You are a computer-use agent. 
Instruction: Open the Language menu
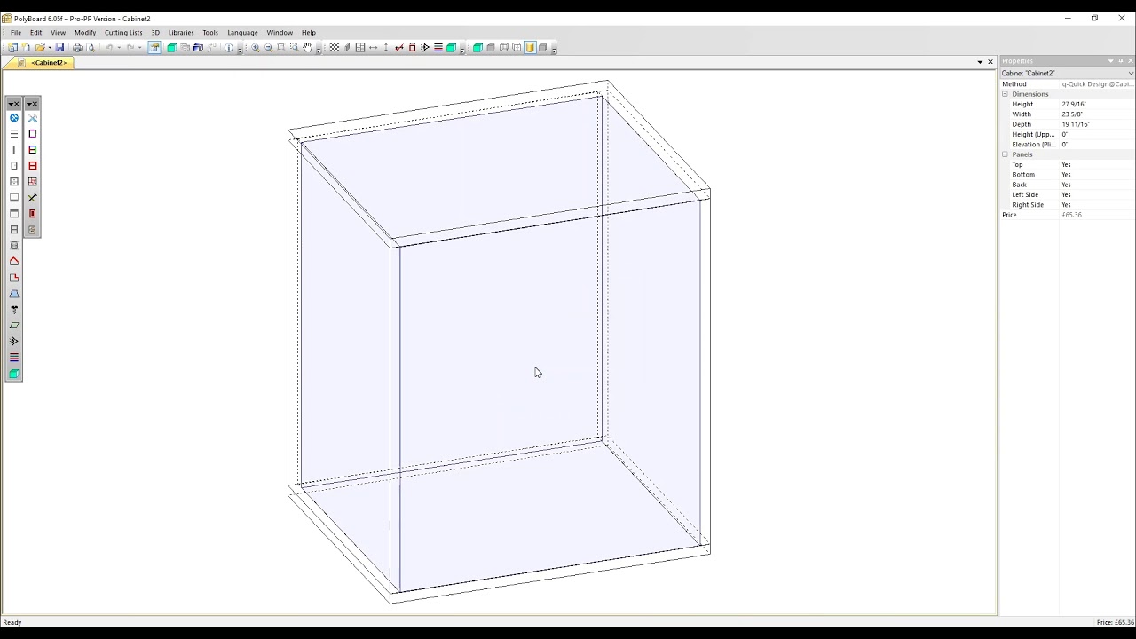click(x=242, y=32)
